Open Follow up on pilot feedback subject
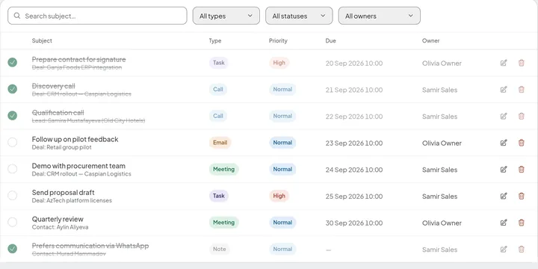 [75, 139]
